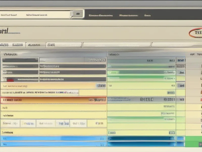Select the third item in the dark navigation bar
Screen dimensions: 202x152
147,15
